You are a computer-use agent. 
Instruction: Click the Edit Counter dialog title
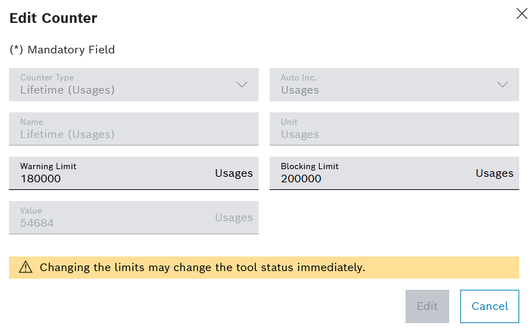pos(53,18)
